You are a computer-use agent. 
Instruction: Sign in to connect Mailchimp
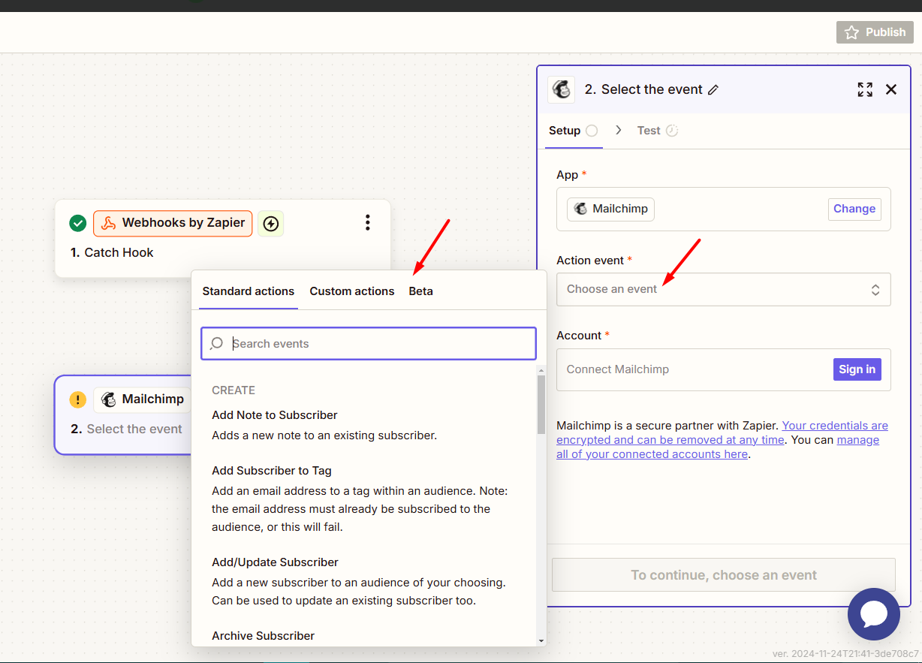click(857, 369)
